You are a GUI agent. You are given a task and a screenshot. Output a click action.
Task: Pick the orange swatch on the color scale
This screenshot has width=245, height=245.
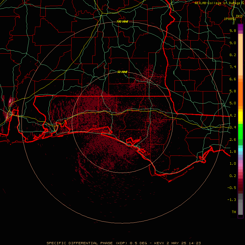240,94
